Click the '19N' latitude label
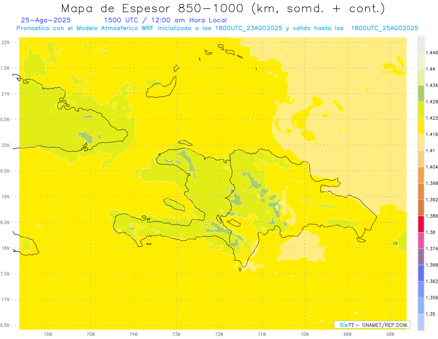 (x=6, y=197)
